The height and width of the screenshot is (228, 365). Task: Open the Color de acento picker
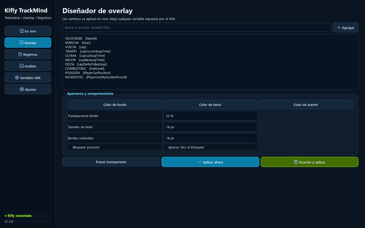click(306, 105)
